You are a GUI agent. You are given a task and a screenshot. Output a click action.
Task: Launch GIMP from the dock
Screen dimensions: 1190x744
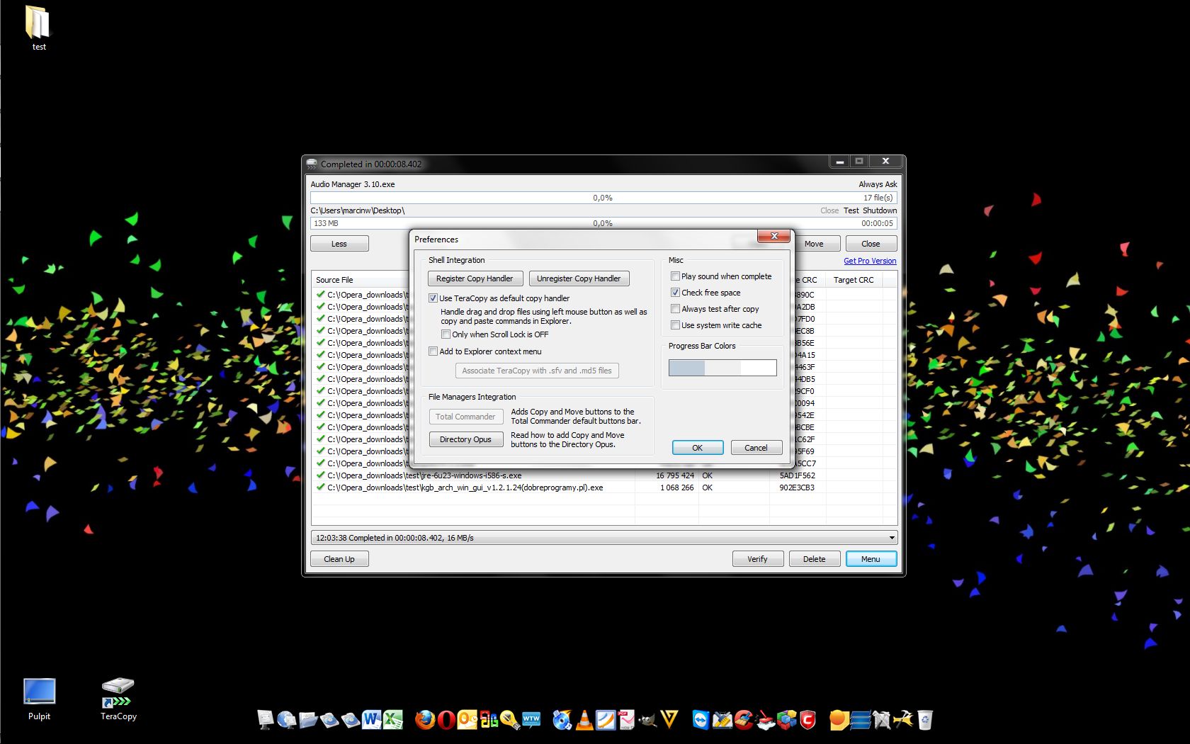pyautogui.click(x=648, y=720)
